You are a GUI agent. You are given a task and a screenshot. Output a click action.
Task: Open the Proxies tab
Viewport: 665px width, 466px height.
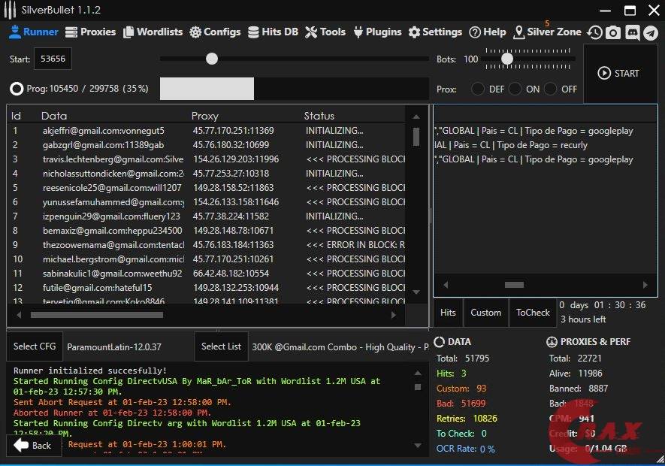click(x=90, y=32)
